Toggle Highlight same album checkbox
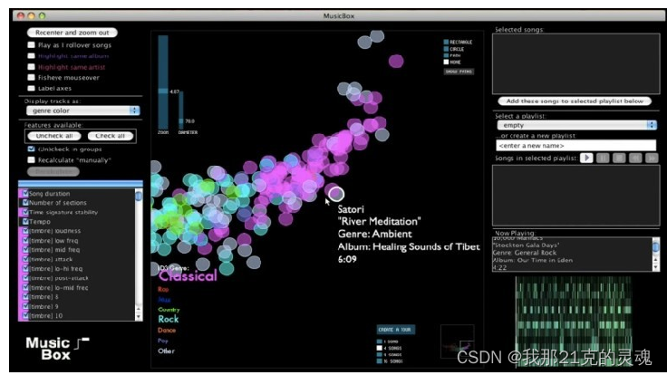The height and width of the screenshot is (375, 667). click(x=31, y=55)
